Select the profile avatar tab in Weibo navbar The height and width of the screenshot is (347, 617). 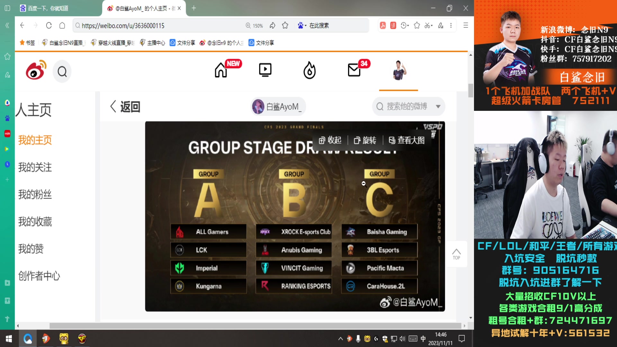coord(398,70)
